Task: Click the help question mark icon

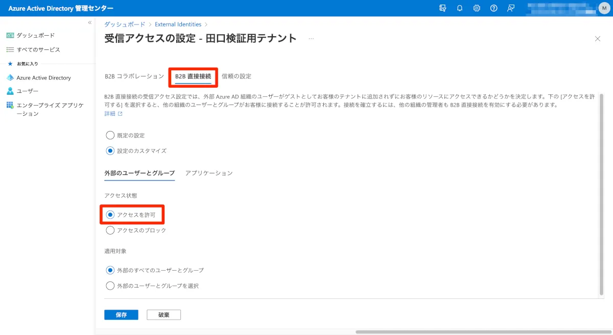Action: [x=493, y=8]
